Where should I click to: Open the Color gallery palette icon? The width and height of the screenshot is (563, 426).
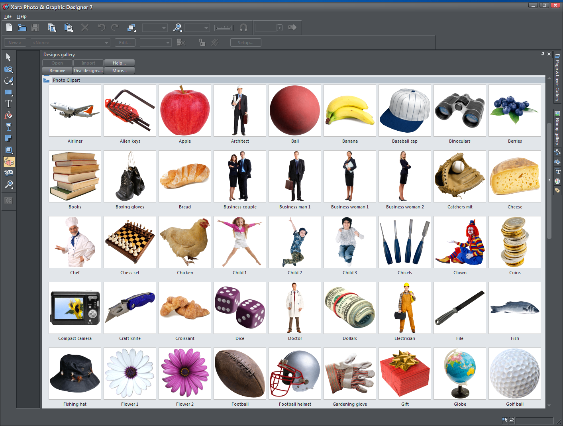pyautogui.click(x=557, y=181)
